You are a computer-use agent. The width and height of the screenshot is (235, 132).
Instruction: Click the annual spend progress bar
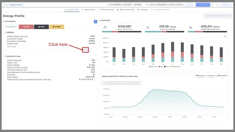pyautogui.click(x=122, y=32)
